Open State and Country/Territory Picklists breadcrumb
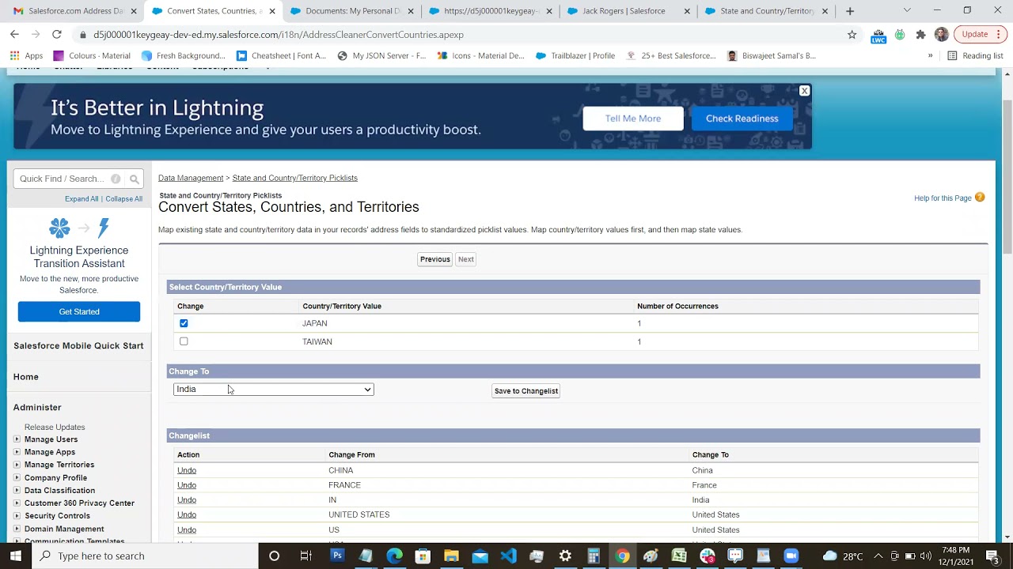Viewport: 1013px width, 569px height. 294,178
